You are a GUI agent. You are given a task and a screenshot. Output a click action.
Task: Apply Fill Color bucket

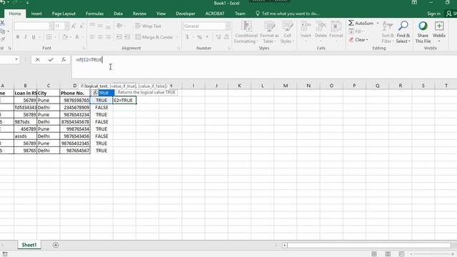click(65, 37)
